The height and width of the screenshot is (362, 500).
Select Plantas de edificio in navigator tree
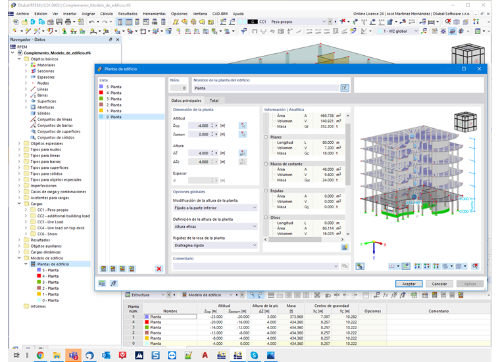(53, 264)
